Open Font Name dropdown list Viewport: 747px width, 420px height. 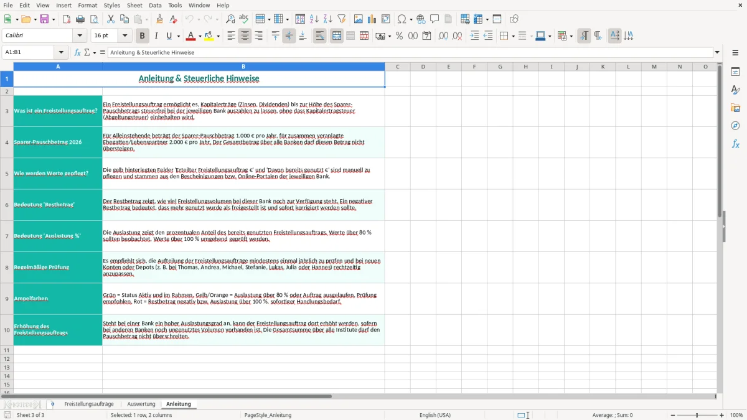79,36
